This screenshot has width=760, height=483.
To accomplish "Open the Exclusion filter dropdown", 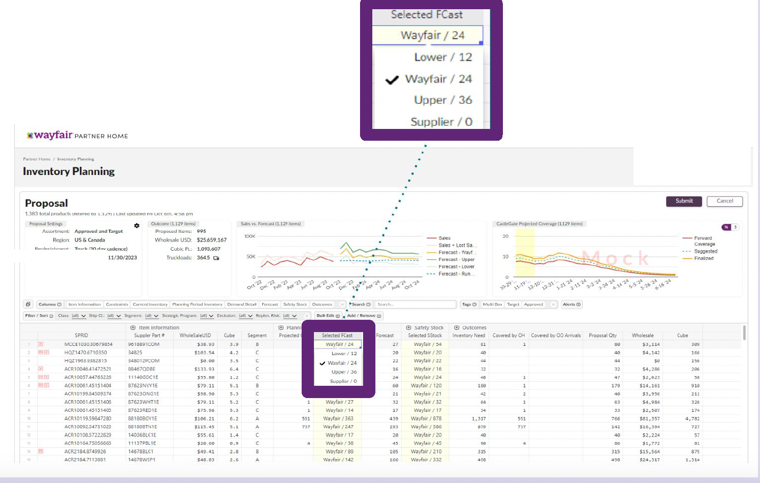I will pyautogui.click(x=246, y=316).
